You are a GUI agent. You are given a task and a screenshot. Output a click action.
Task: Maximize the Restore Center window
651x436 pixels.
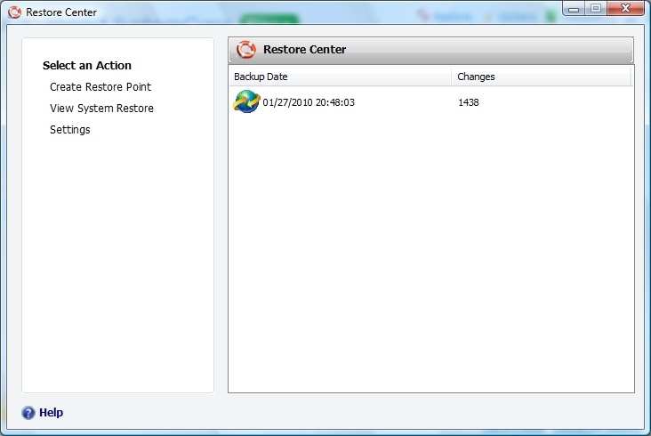click(596, 8)
